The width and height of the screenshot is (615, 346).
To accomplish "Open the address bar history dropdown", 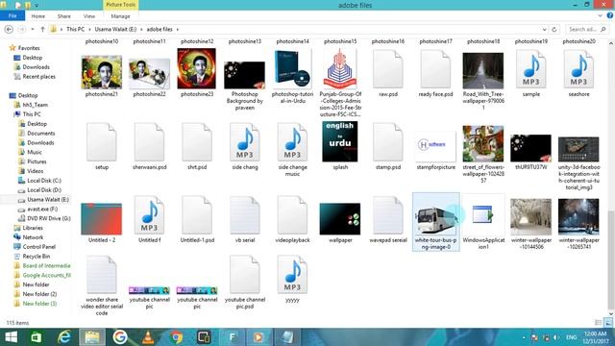I will (545, 30).
